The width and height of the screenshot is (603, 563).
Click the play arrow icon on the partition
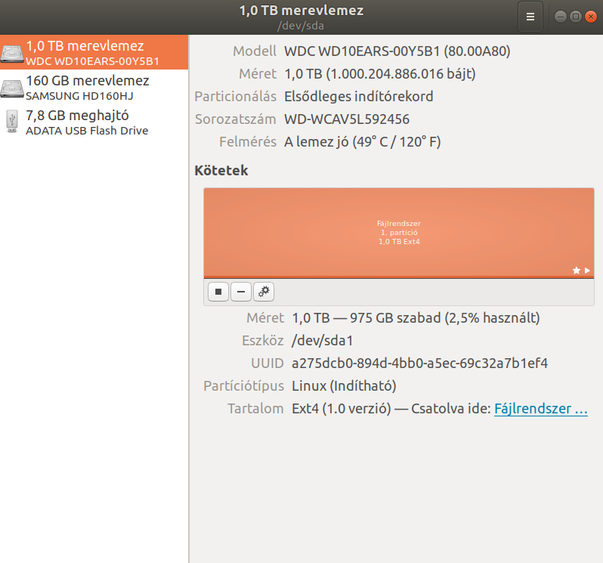coord(587,271)
